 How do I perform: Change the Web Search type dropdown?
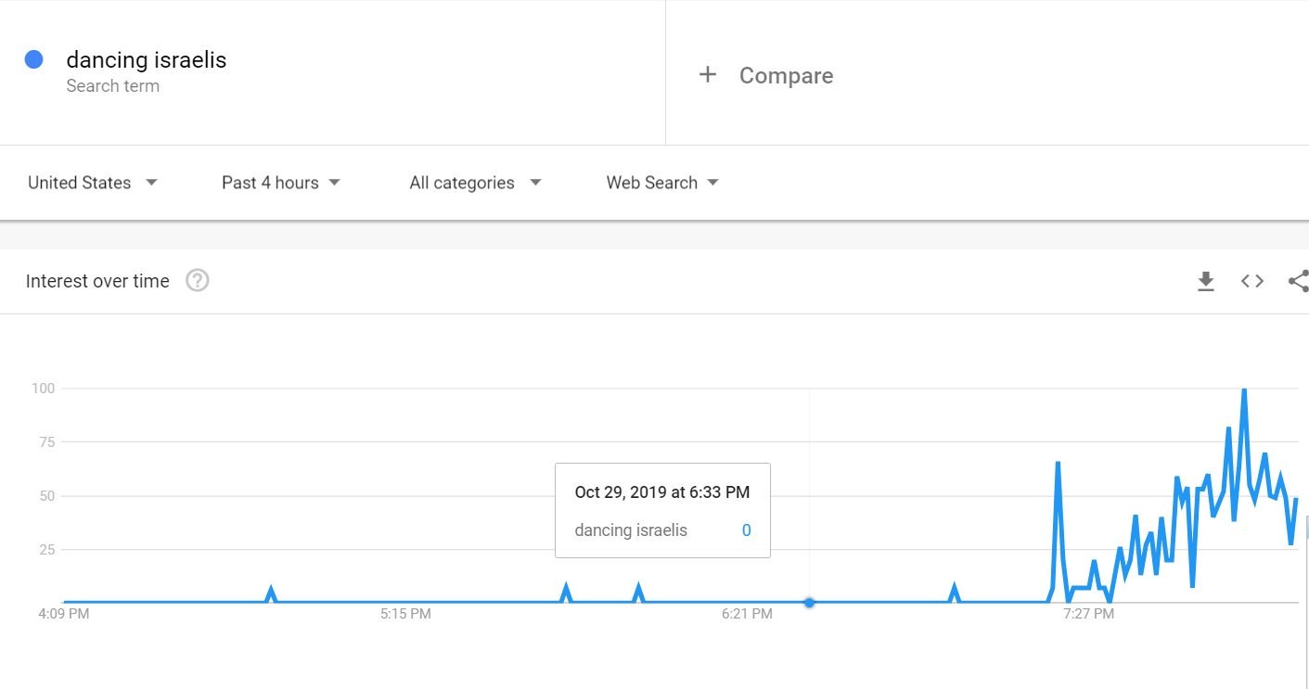662,183
